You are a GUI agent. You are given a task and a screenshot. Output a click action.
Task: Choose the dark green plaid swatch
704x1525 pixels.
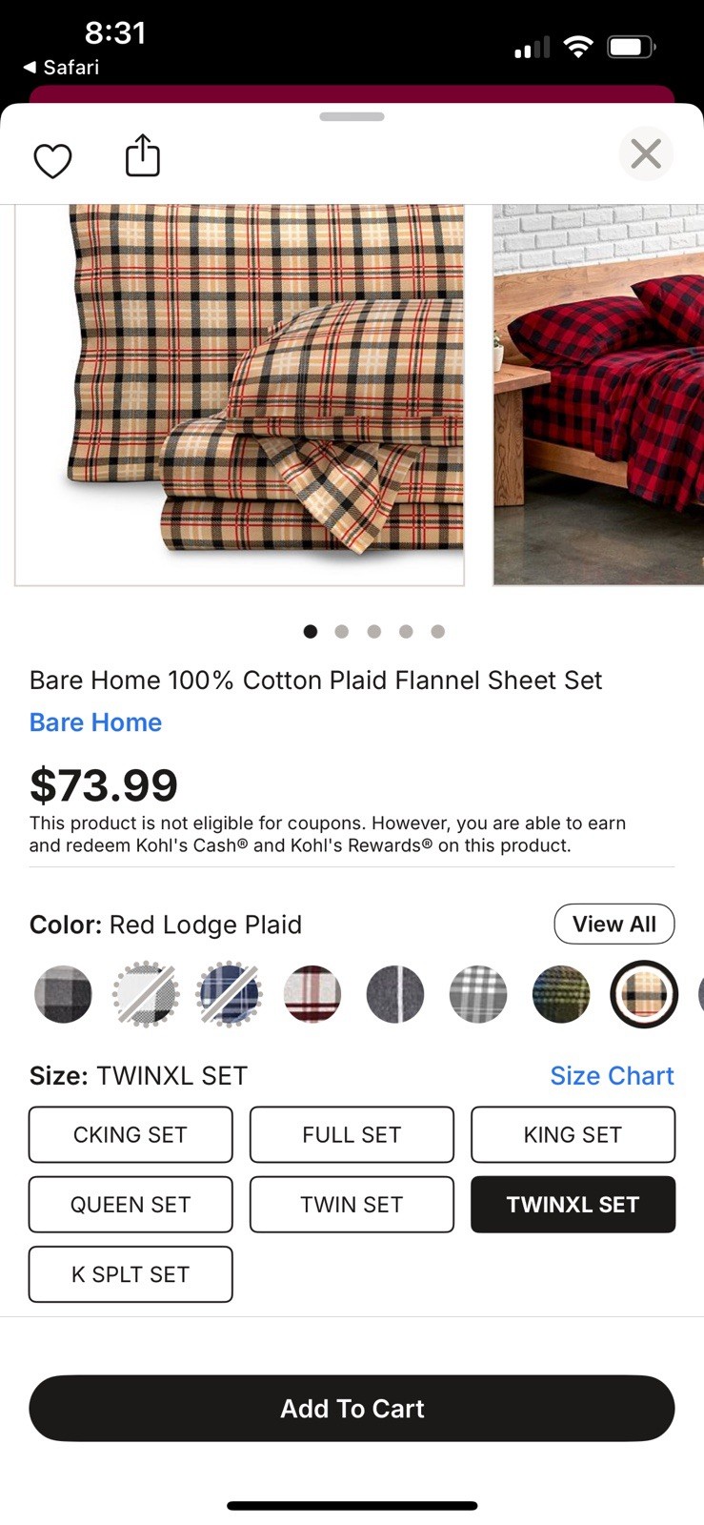coord(561,994)
